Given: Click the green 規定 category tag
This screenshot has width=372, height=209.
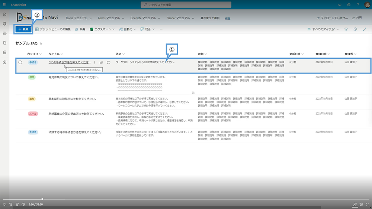Looking at the screenshot, I should pyautogui.click(x=32, y=77).
